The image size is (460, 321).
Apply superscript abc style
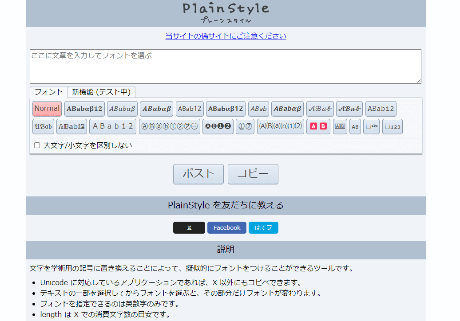pos(371,126)
